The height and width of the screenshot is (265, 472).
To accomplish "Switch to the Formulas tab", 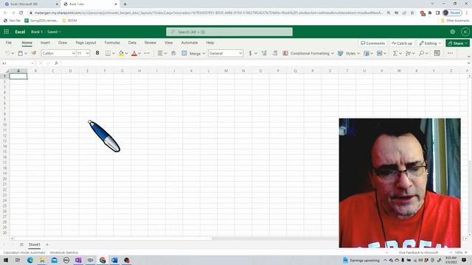I will point(112,43).
